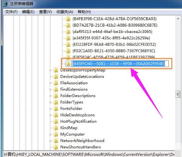The image size is (182, 157).
Task: Expand the FolderDescriptions key
Action: 50,96
